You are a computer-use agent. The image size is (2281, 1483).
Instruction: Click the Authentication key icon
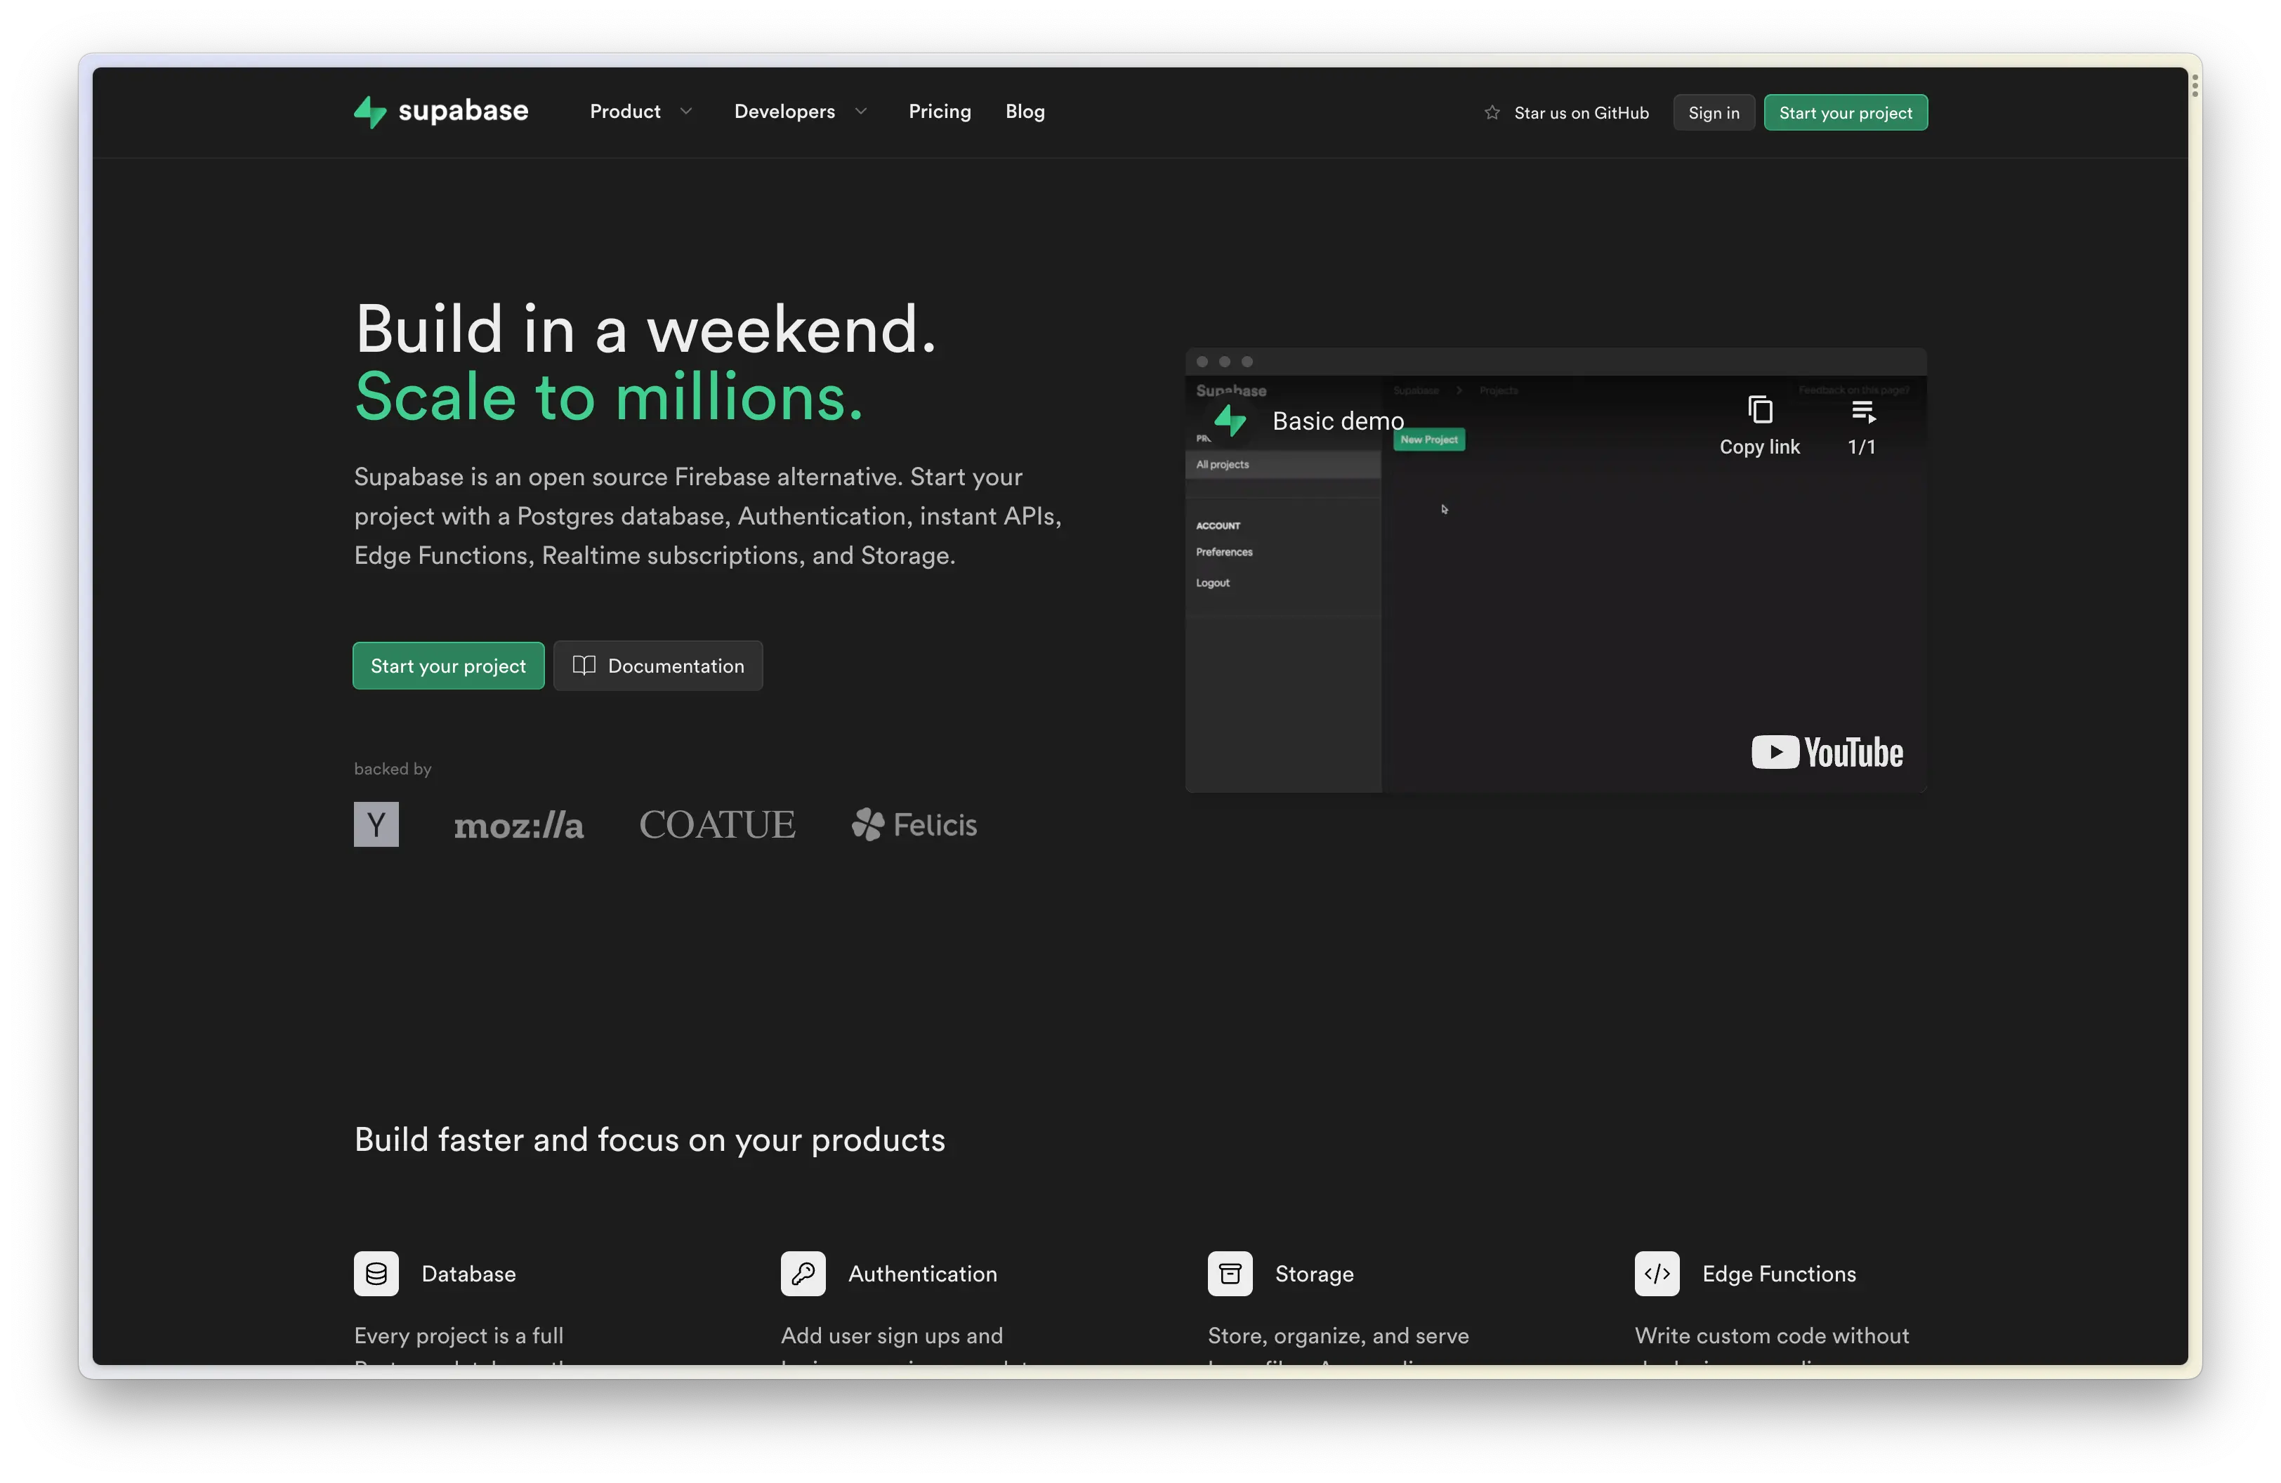coord(803,1274)
